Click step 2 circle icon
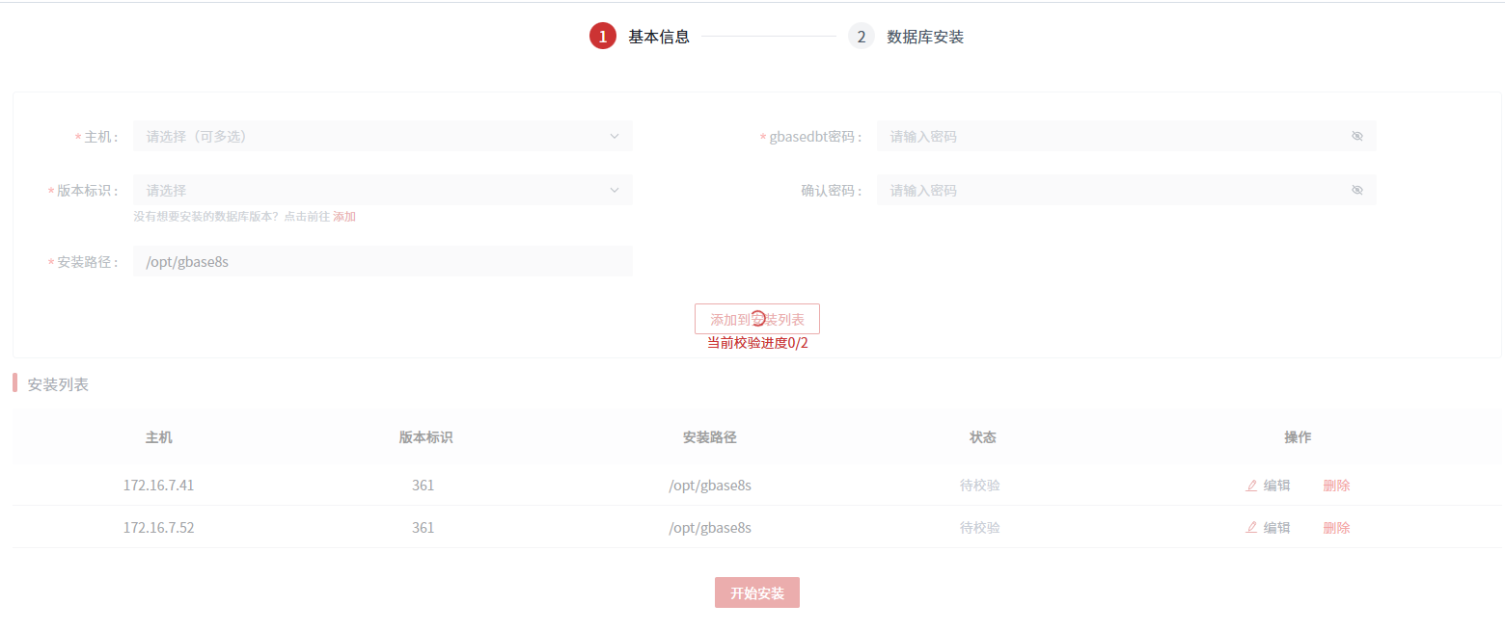 [861, 37]
